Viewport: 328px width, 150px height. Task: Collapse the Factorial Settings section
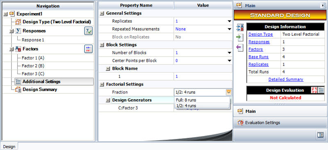tap(102, 84)
